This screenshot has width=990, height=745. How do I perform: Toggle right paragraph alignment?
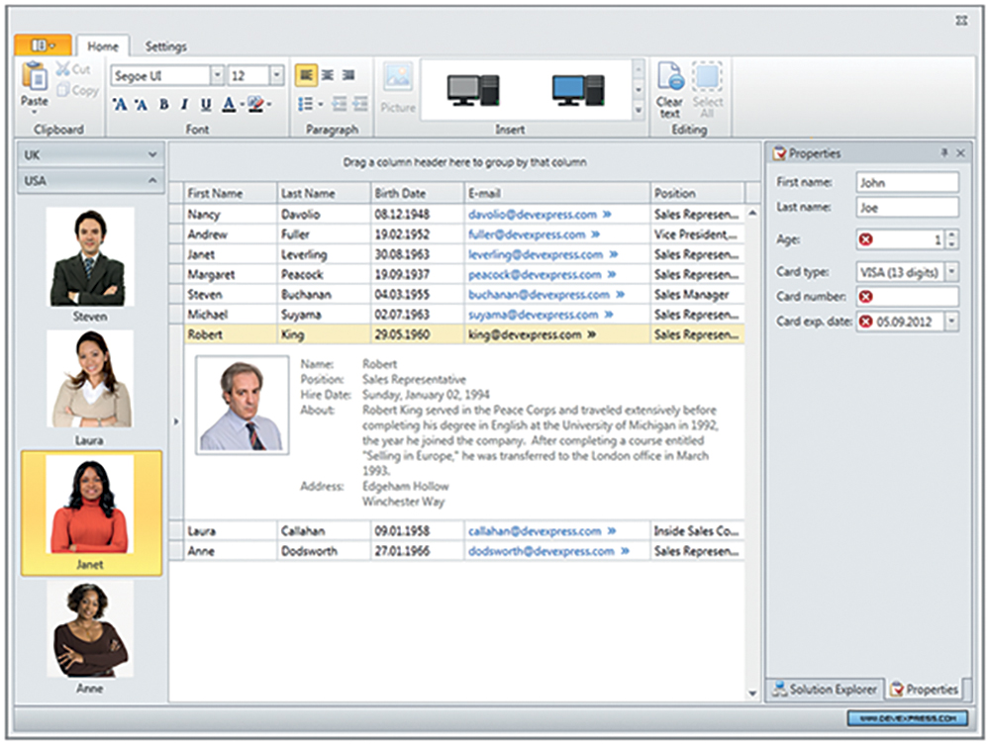click(348, 75)
